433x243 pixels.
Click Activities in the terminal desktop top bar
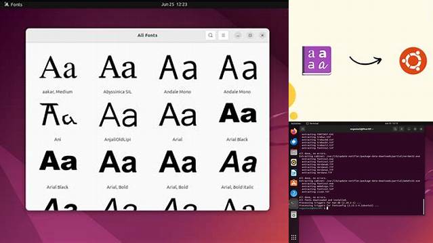click(295, 124)
